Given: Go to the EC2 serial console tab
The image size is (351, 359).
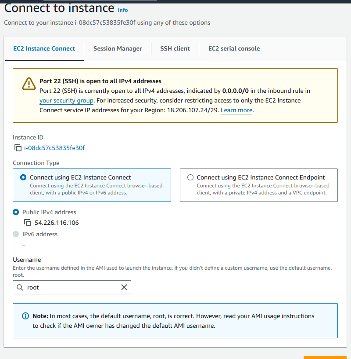Looking at the screenshot, I should [x=234, y=49].
